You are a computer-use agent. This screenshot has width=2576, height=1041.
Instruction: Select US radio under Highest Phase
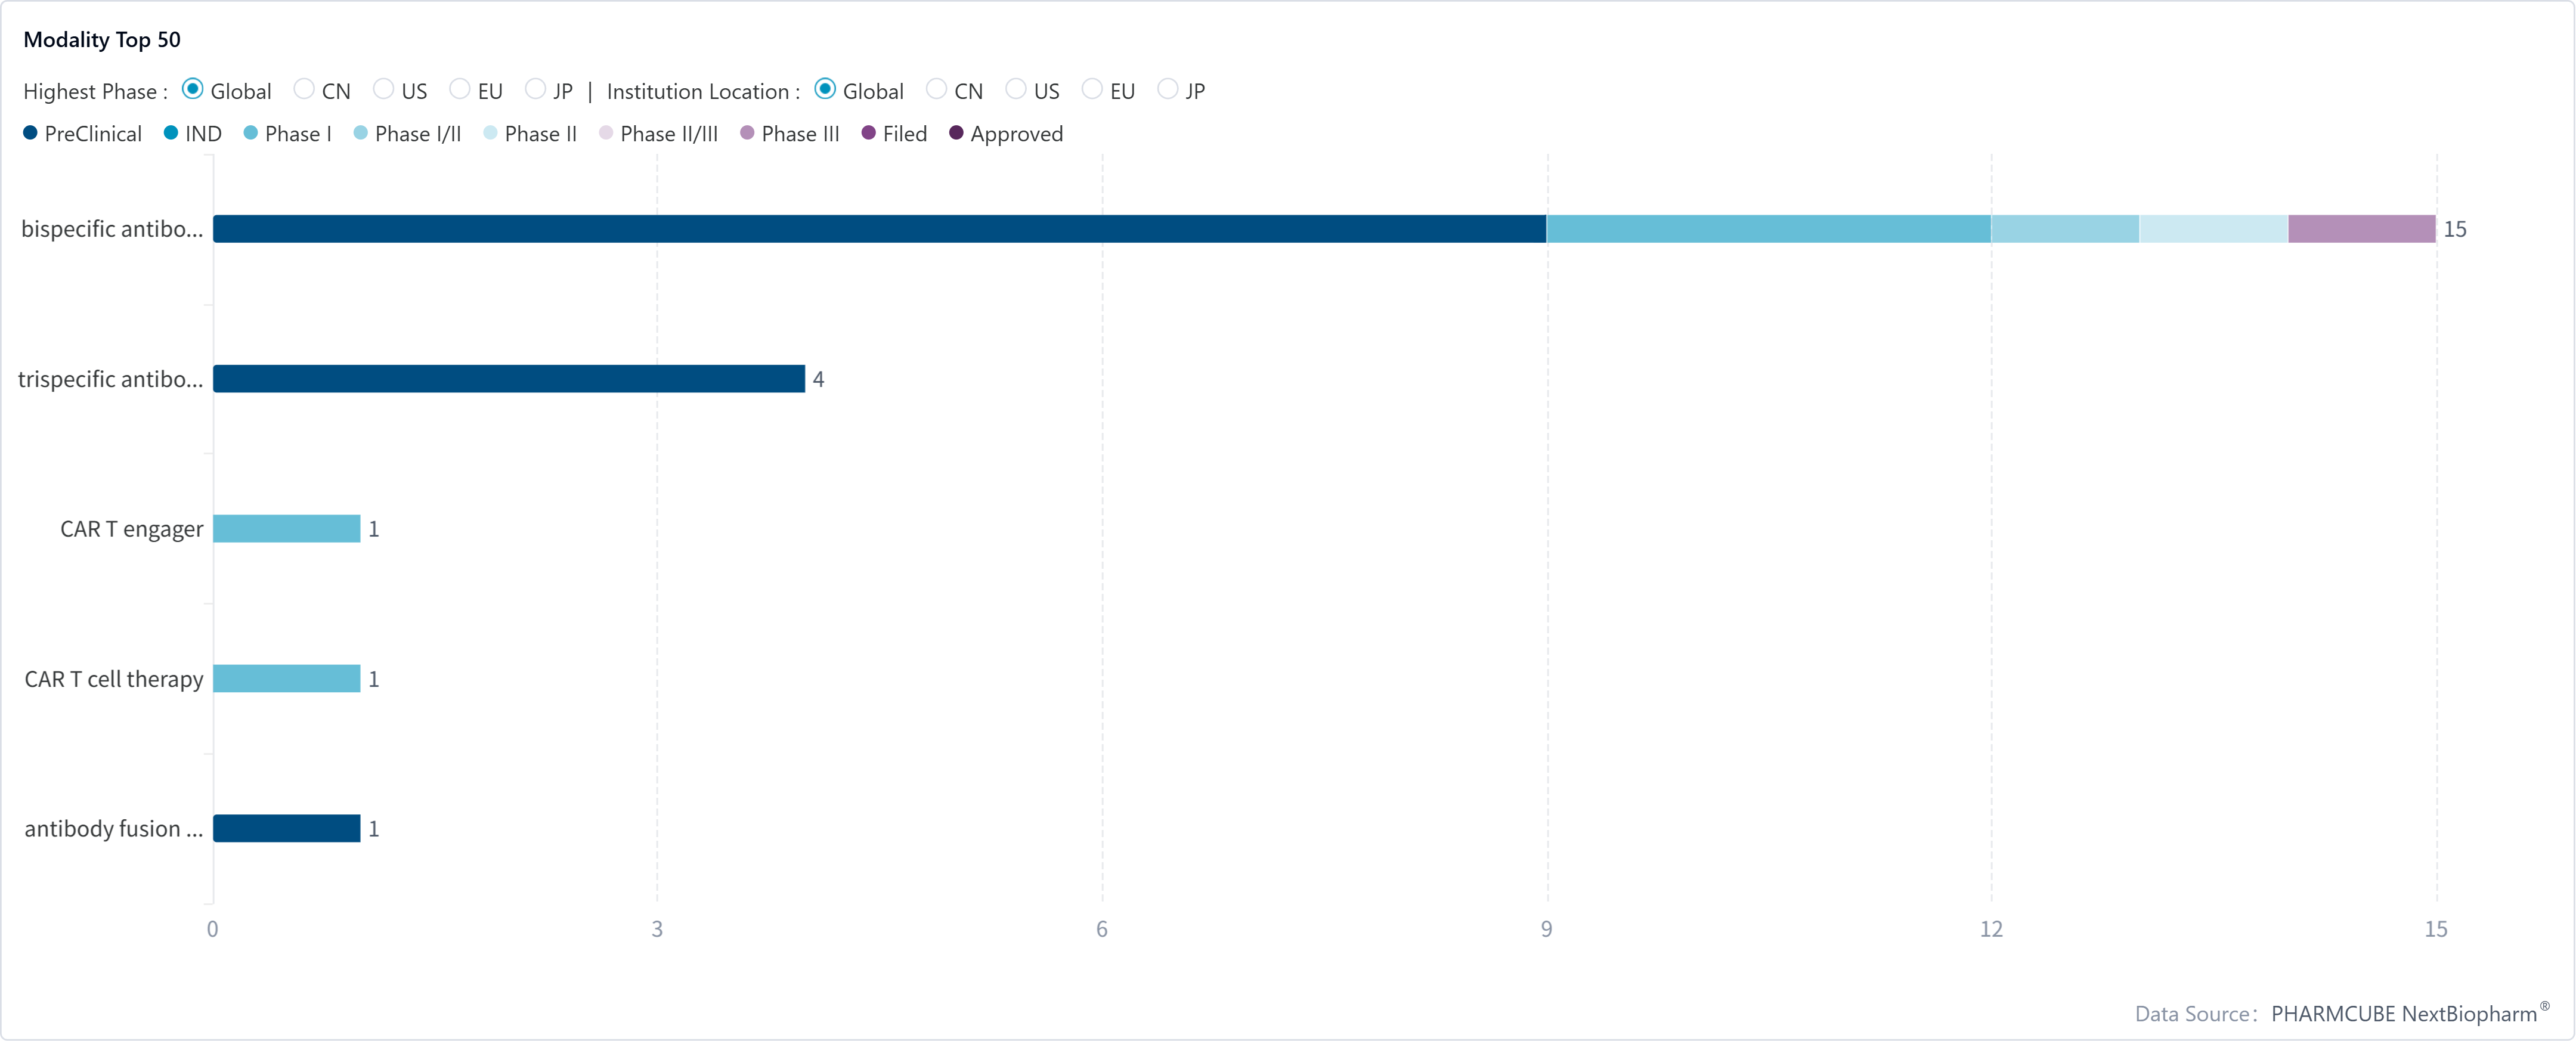coord(383,90)
